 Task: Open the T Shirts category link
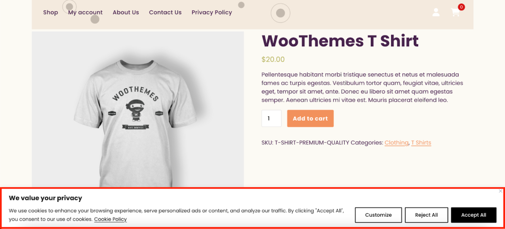[x=421, y=143]
